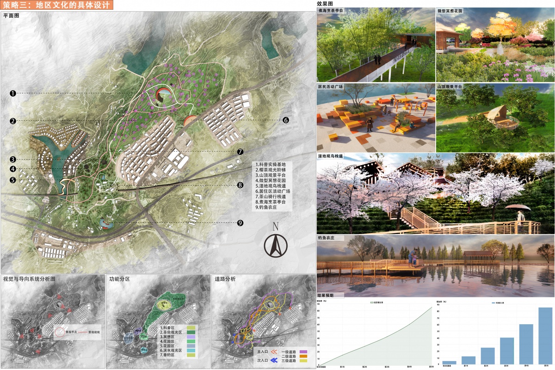Open the 湿地观鸟栈道 rendering image
Viewport: 555px width, 370px height.
[435, 193]
